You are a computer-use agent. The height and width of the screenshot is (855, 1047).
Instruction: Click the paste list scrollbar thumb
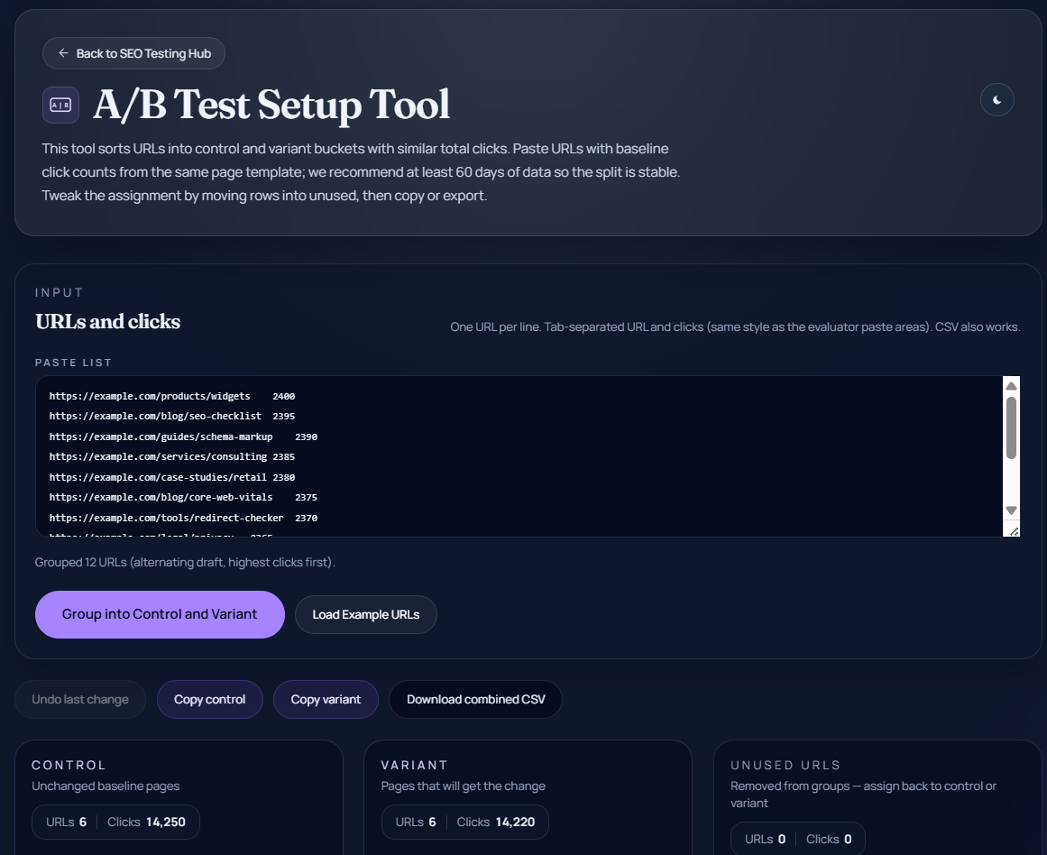point(1011,428)
